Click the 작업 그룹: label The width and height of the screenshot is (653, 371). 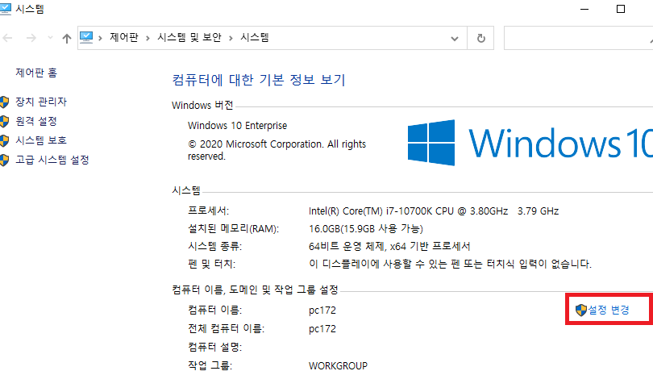click(210, 365)
